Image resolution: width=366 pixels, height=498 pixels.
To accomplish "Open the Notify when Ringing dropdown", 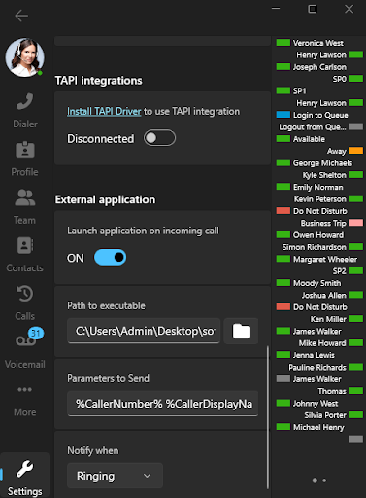I will pyautogui.click(x=115, y=476).
